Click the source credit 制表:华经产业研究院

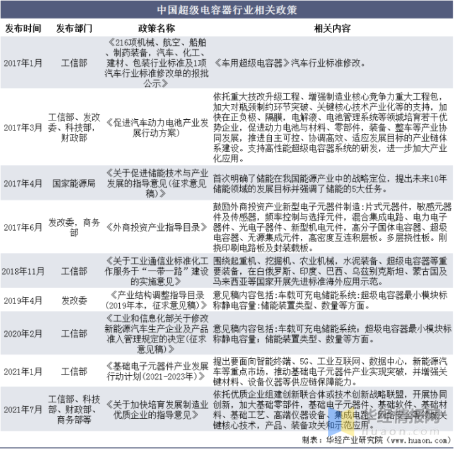tap(376, 440)
